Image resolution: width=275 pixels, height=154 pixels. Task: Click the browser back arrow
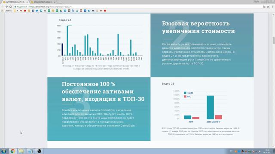pyautogui.click(x=2, y=7)
